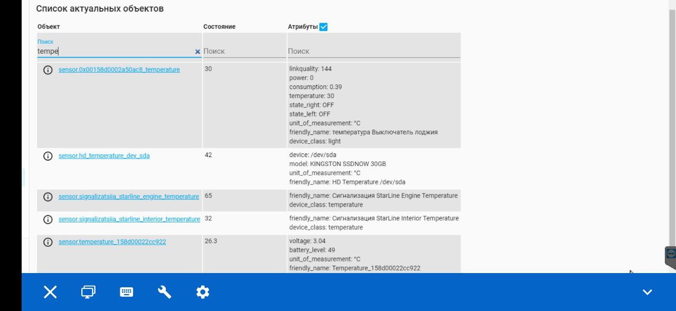Click the text 'model: KINGSTON SSDNOW 30GB'
The height and width of the screenshot is (311, 676).
(337, 164)
